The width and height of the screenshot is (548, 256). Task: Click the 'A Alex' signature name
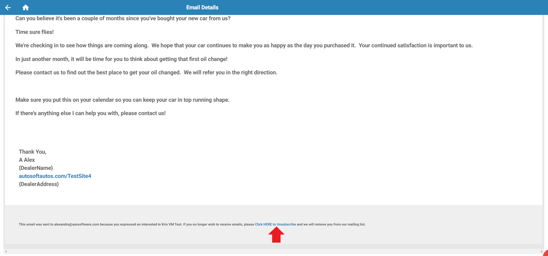pyautogui.click(x=27, y=160)
